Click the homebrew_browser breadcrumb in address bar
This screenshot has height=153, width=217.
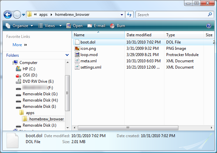72,15
